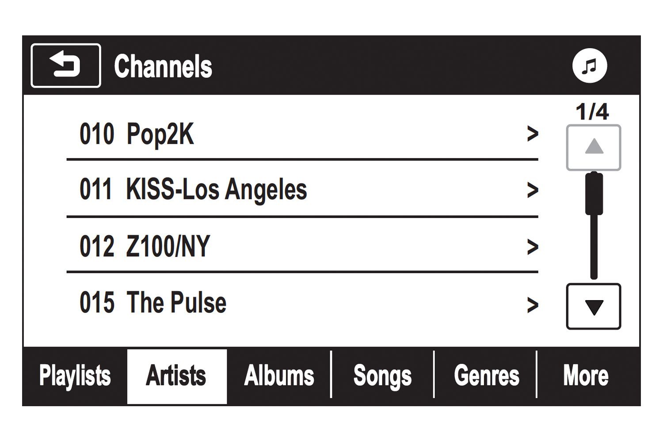The width and height of the screenshot is (663, 442).
Task: Click the lower scrollbar track below the thumb
Action: coord(594,252)
